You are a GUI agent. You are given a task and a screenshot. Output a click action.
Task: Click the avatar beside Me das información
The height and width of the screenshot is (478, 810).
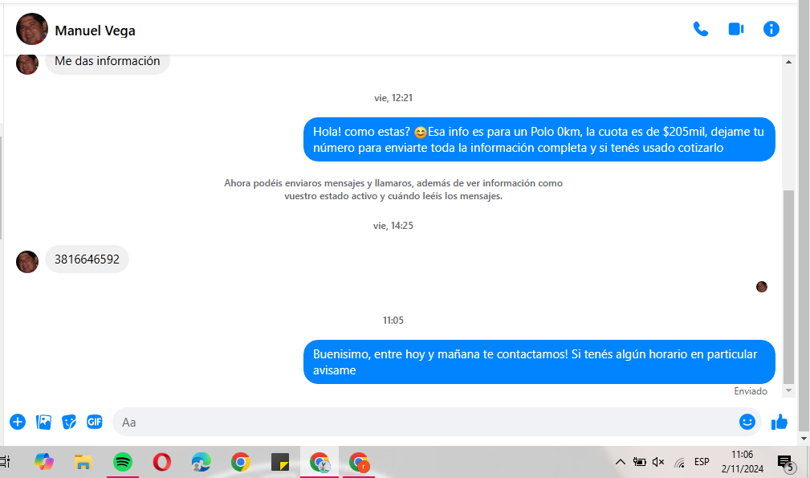(x=27, y=64)
